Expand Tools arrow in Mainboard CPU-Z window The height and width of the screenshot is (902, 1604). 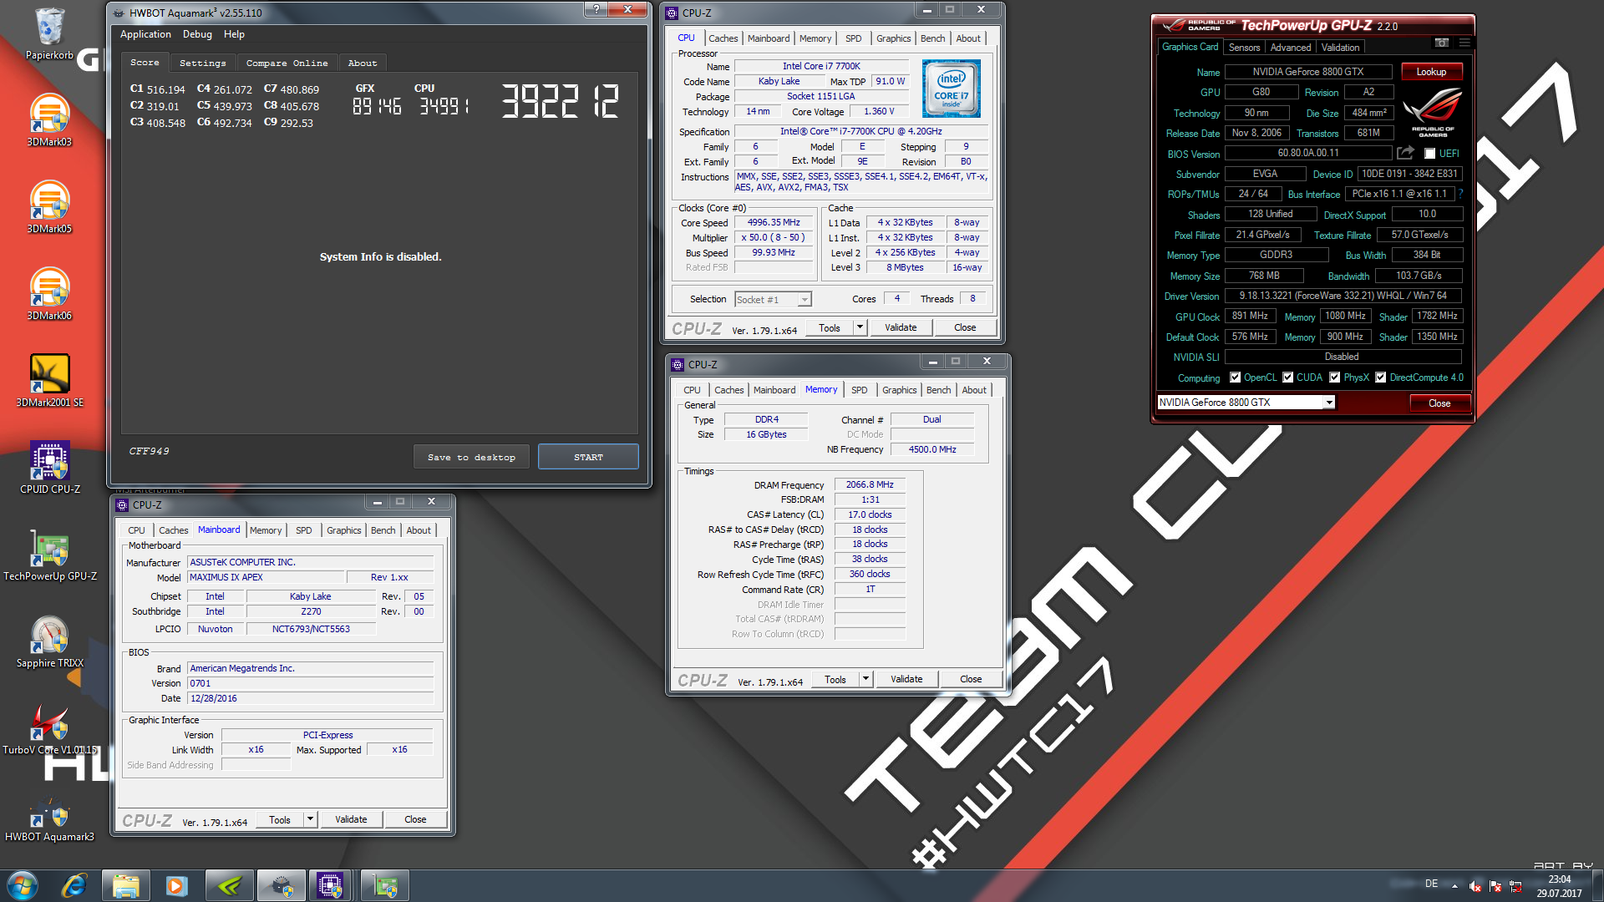pos(310,819)
